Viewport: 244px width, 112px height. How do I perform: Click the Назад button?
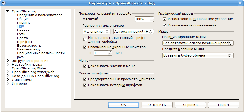coord(224,105)
